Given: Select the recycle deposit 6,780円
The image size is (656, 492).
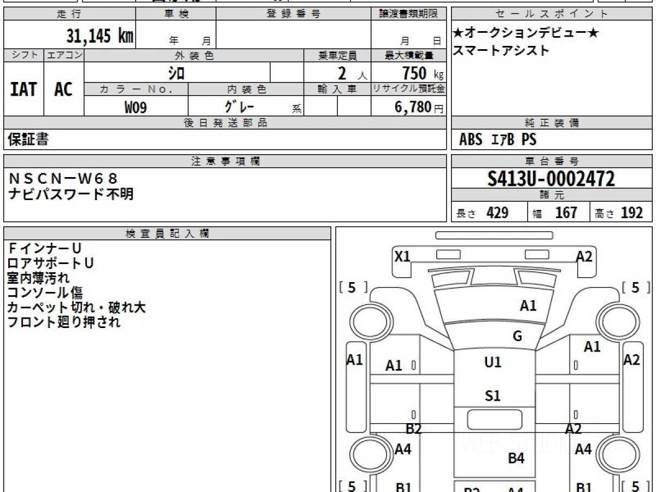Looking at the screenshot, I should [419, 107].
